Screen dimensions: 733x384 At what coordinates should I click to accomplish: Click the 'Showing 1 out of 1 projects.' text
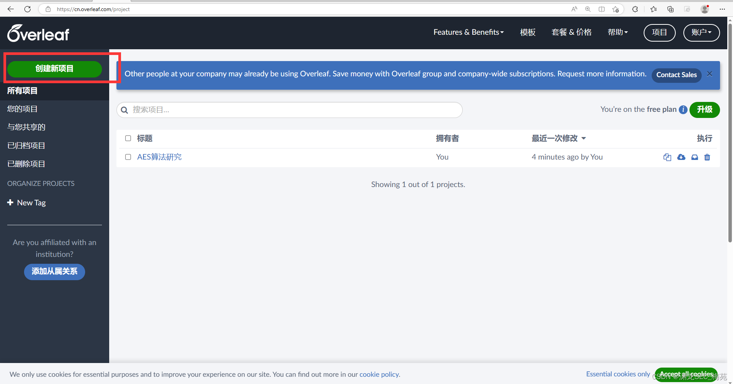418,184
